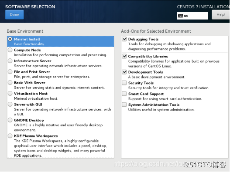This screenshot has width=230, height=172.
Task: Click 'Compatibility libraries for applications built' text
Action: point(174,61)
